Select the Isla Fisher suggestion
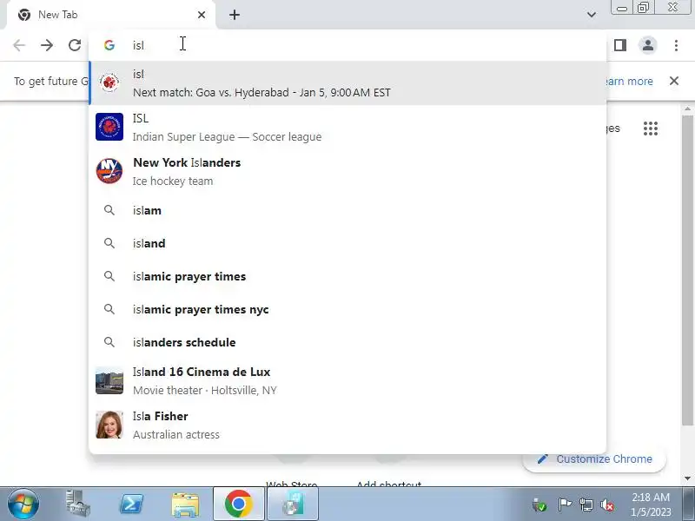695x521 pixels. [347, 425]
